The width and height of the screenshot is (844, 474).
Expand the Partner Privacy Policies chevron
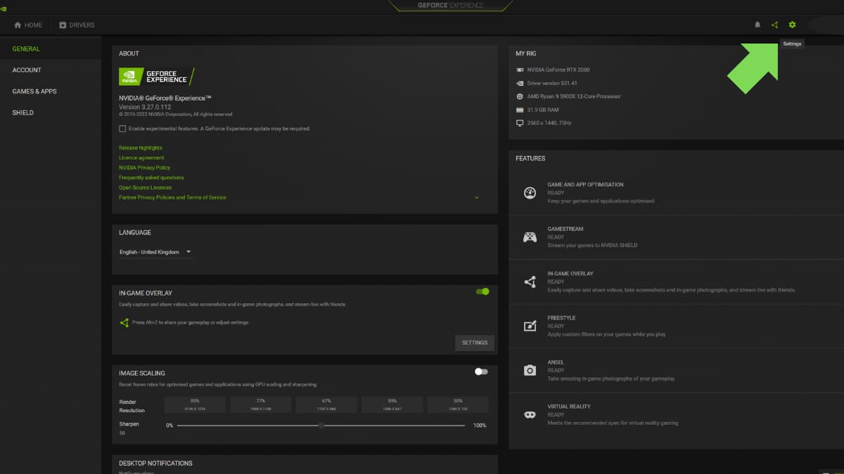tap(476, 197)
